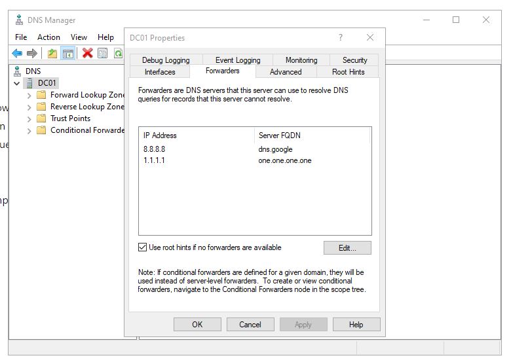Image resolution: width=530 pixels, height=362 pixels.
Task: Select Trust Points tree label
Action: (70, 118)
